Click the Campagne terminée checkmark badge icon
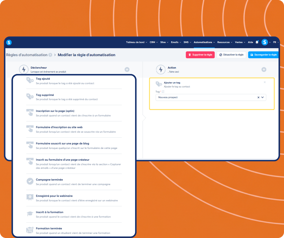 point(30,181)
